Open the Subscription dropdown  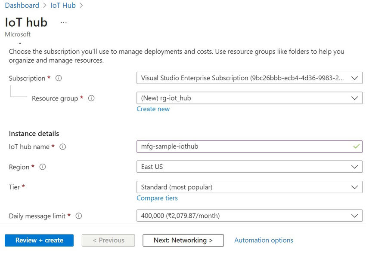[249, 78]
